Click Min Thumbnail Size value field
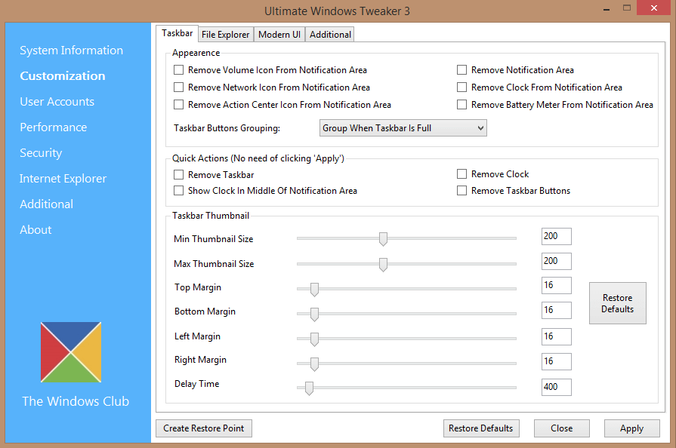Image resolution: width=676 pixels, height=448 pixels. [557, 236]
